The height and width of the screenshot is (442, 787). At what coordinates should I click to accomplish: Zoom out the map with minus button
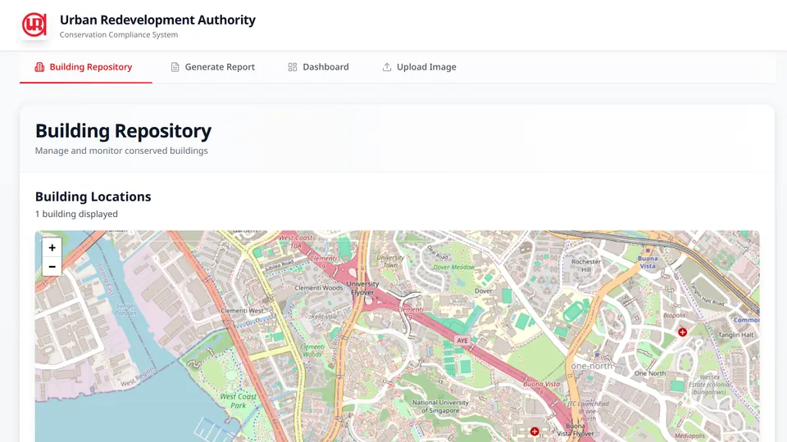click(x=52, y=267)
